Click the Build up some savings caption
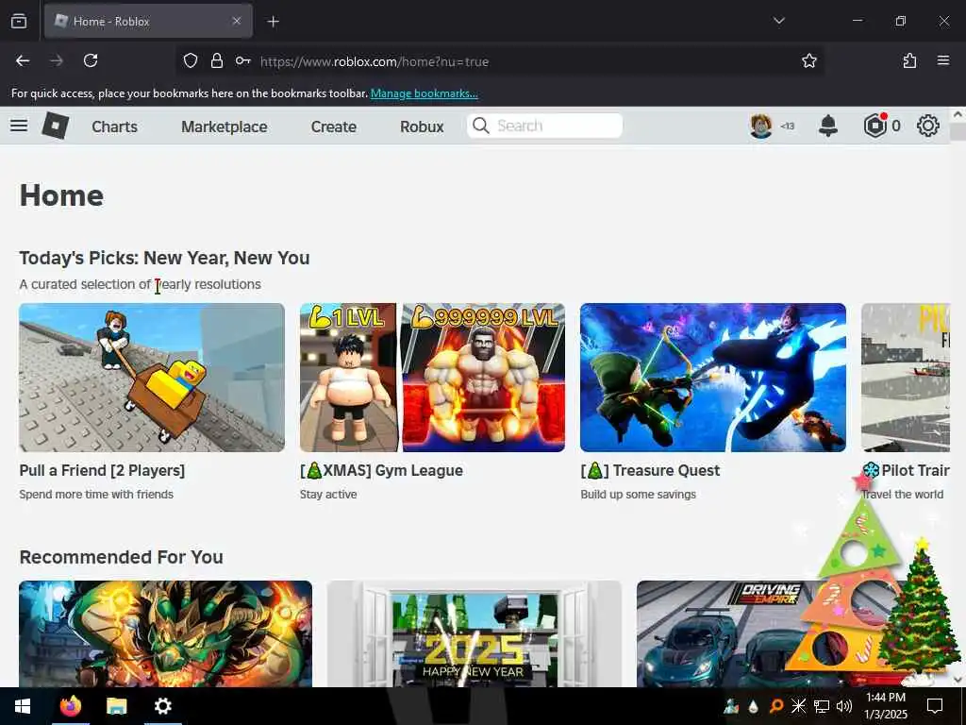This screenshot has width=966, height=725. pyautogui.click(x=639, y=495)
